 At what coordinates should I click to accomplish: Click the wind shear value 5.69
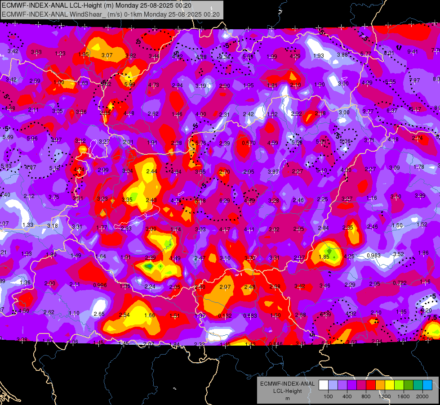(8, 137)
